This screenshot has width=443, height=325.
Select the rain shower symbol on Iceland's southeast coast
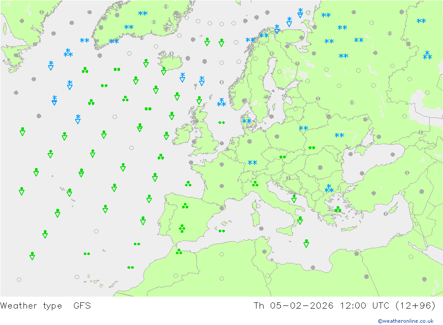[x=163, y=70]
